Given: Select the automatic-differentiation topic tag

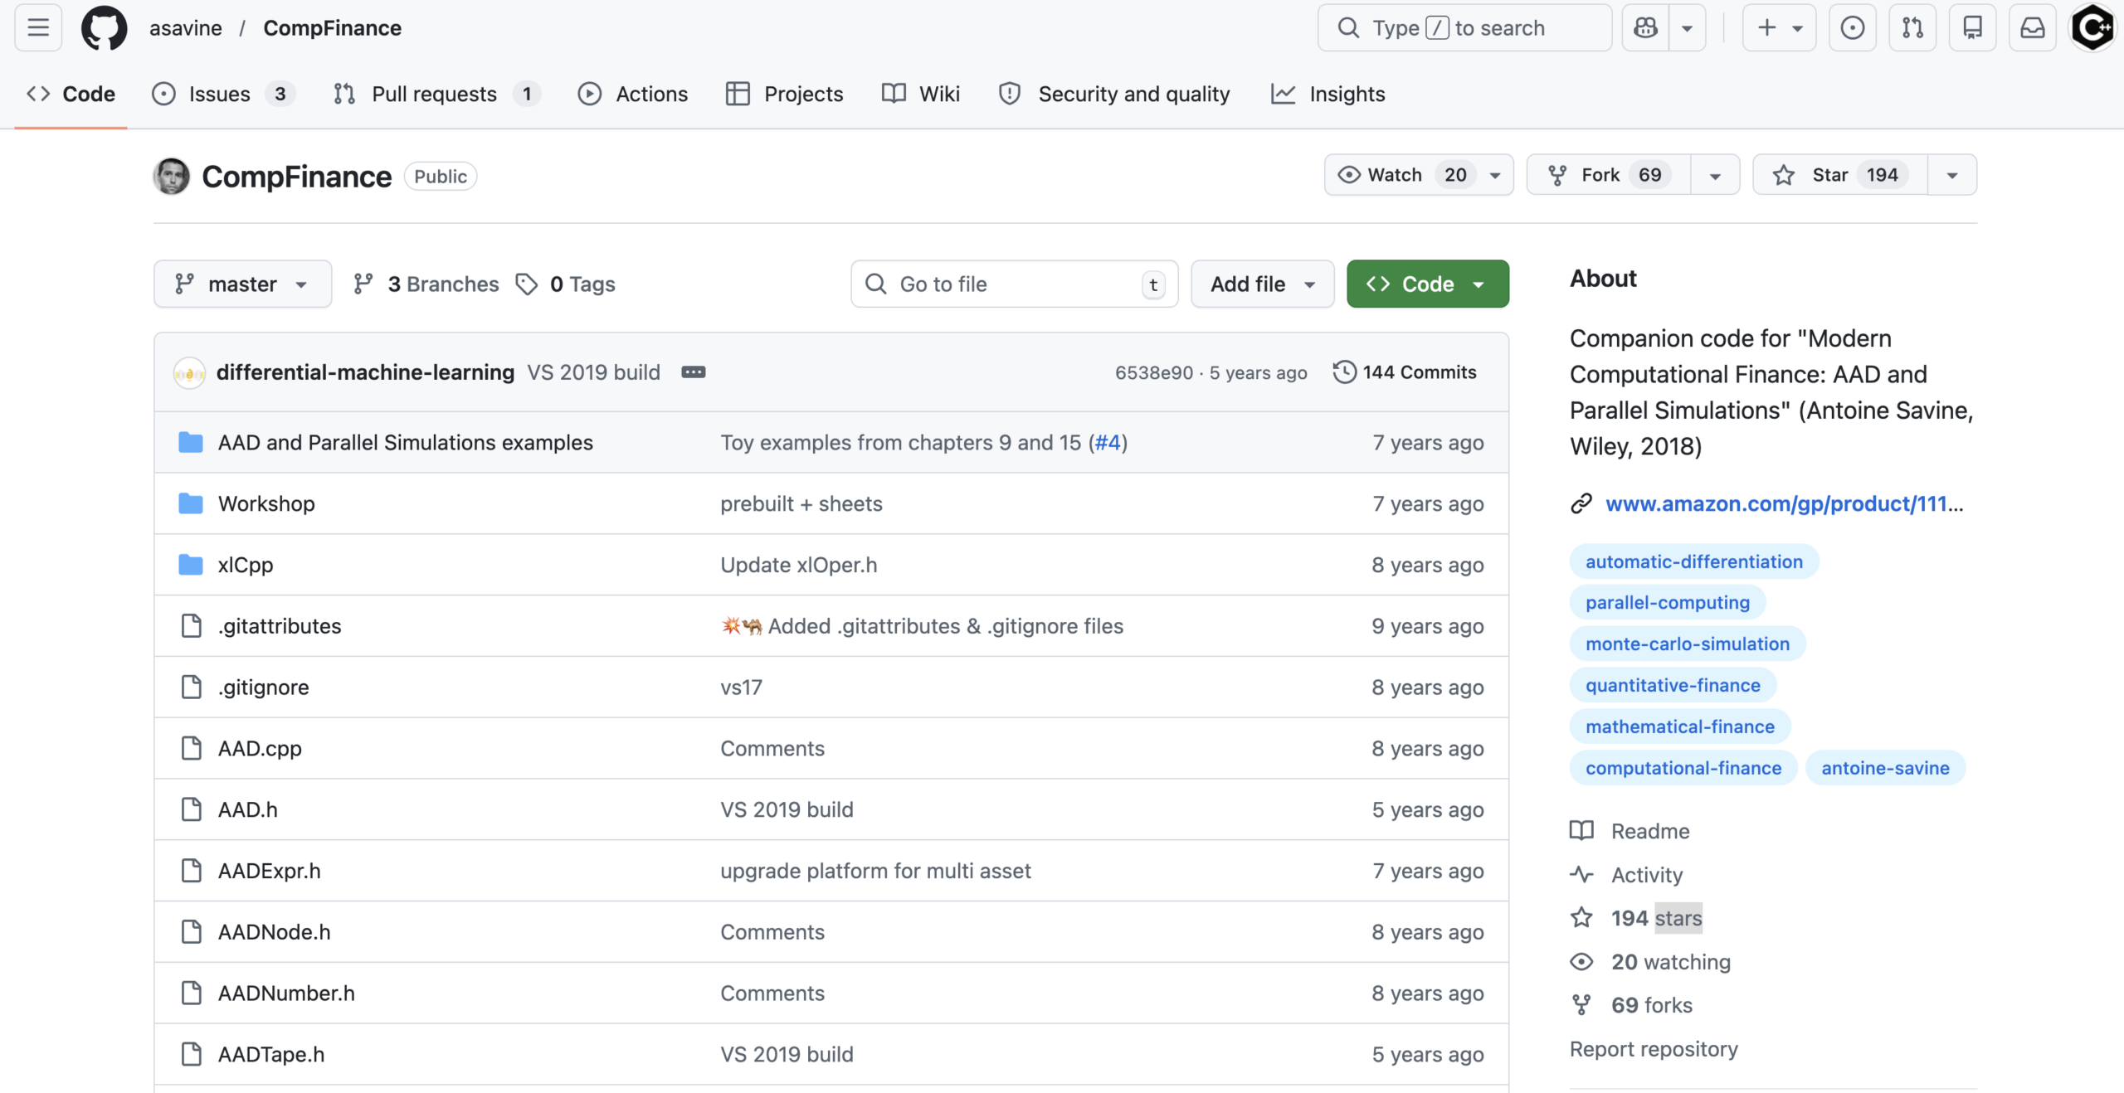Looking at the screenshot, I should [x=1693, y=561].
